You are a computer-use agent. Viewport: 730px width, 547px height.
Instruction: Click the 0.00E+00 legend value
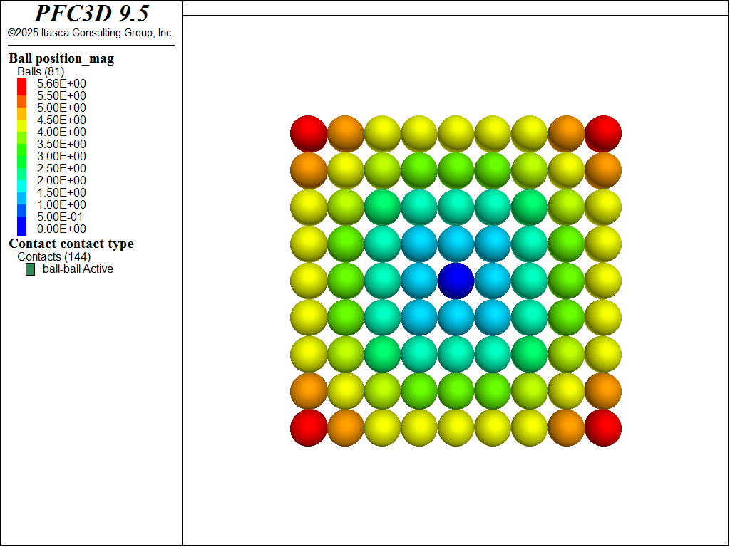(61, 229)
